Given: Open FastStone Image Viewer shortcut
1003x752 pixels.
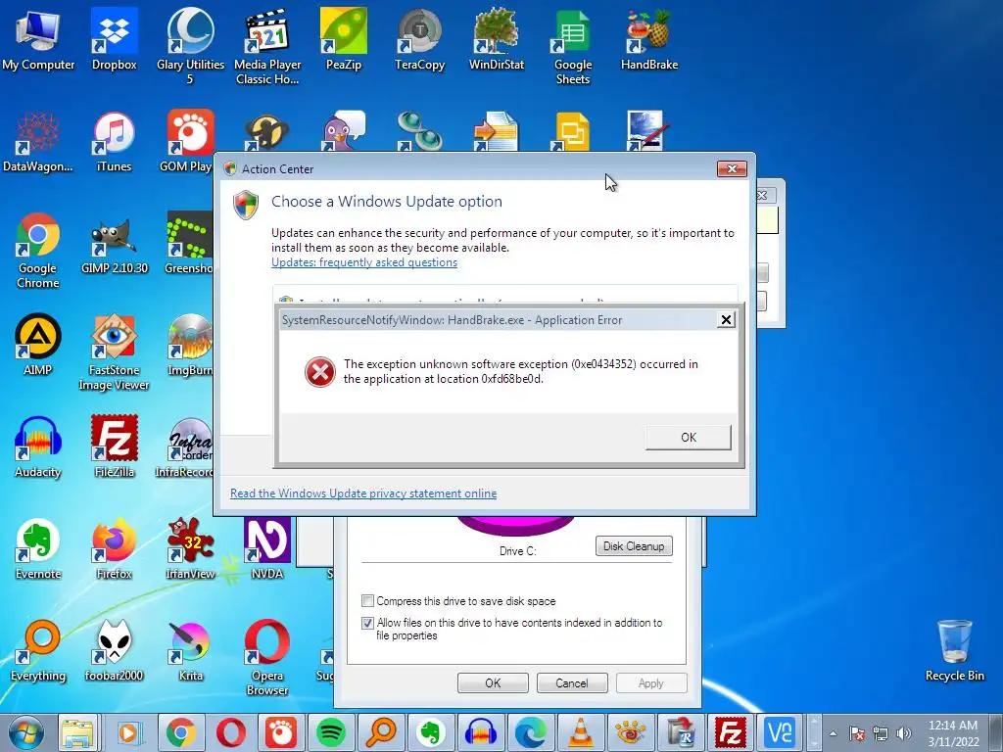Looking at the screenshot, I should pos(114,352).
